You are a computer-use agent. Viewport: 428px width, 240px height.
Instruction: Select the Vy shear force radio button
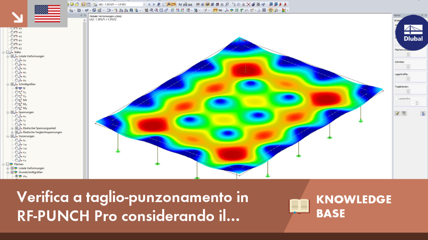click(17, 92)
